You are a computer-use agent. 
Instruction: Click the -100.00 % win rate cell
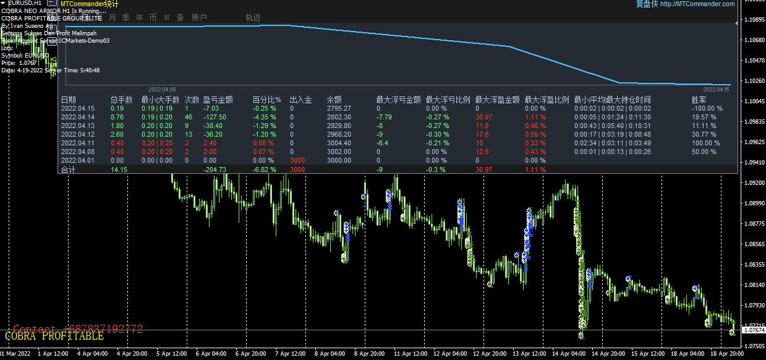pyautogui.click(x=707, y=108)
